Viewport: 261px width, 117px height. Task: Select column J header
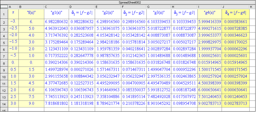pyautogui.click(x=235, y=7)
